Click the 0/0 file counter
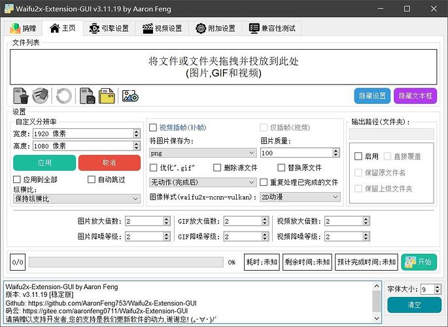Viewport: 448px width, 327px height. [18, 262]
